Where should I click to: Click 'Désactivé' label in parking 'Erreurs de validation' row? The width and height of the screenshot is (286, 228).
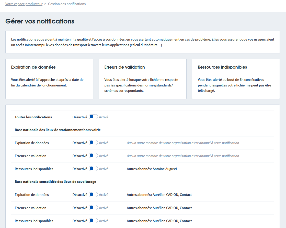[x=80, y=156]
